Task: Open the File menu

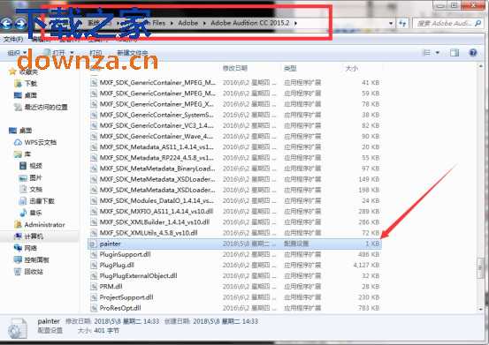Action: (x=13, y=39)
